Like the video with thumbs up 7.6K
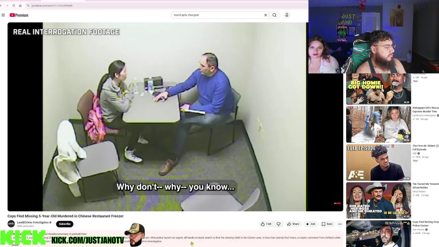This screenshot has height=247, width=439. tap(266, 224)
